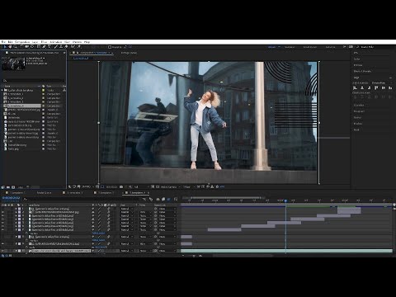Image resolution: width=396 pixels, height=297 pixels.
Task: Expand properties of timeline layer 3
Action: [16, 216]
